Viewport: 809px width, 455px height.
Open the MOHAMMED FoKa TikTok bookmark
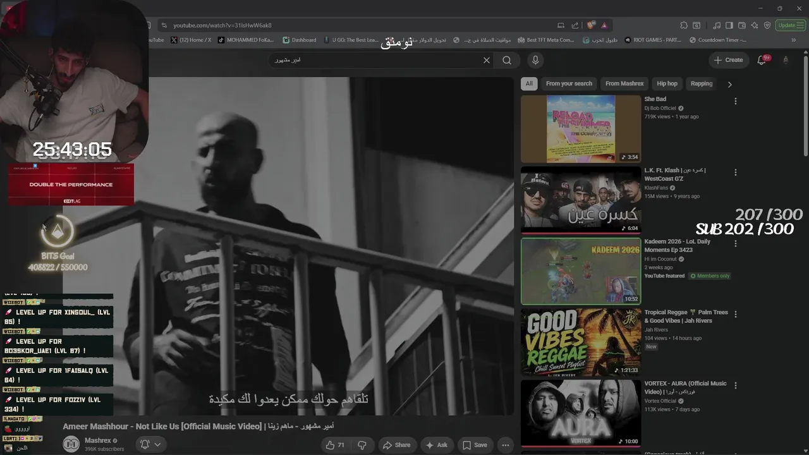pyautogui.click(x=246, y=40)
